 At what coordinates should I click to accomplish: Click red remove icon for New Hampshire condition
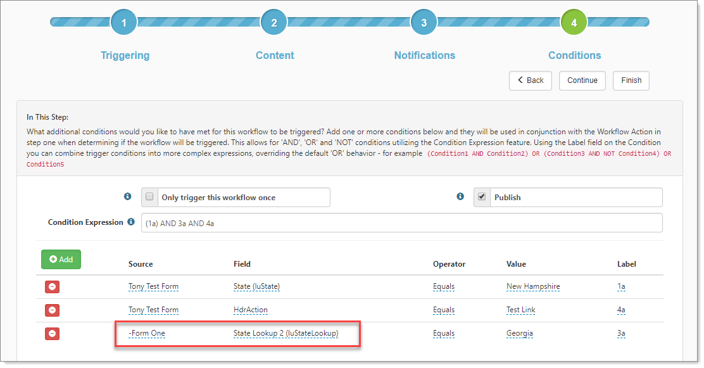pos(53,287)
